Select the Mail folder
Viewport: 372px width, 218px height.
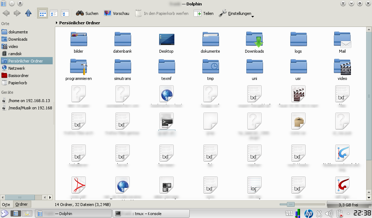coord(342,42)
